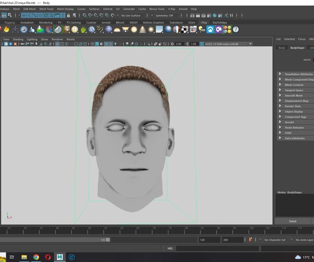The width and height of the screenshot is (314, 262).
Task: Click the fire icon on the VRay shelf
Action: [x=7, y=29]
